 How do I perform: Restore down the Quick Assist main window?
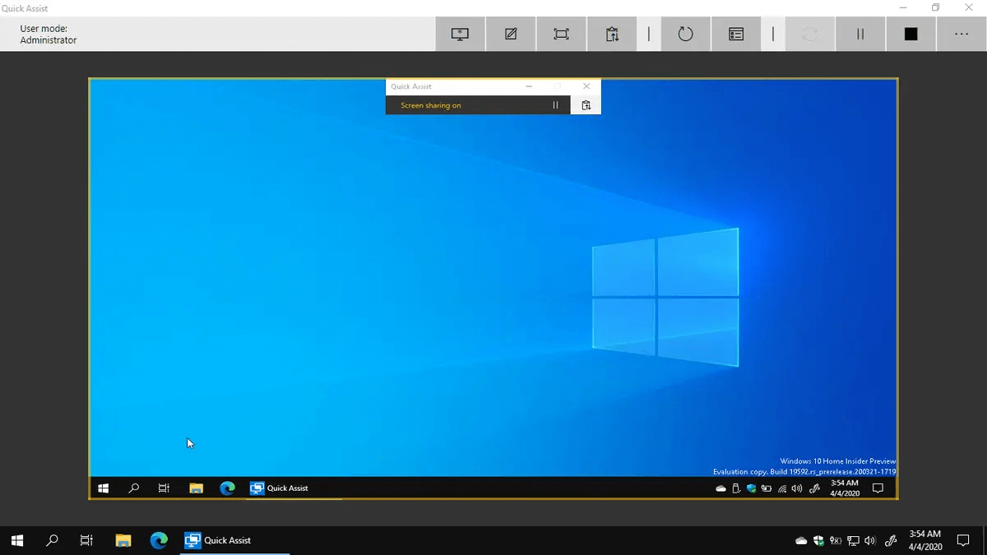click(935, 7)
